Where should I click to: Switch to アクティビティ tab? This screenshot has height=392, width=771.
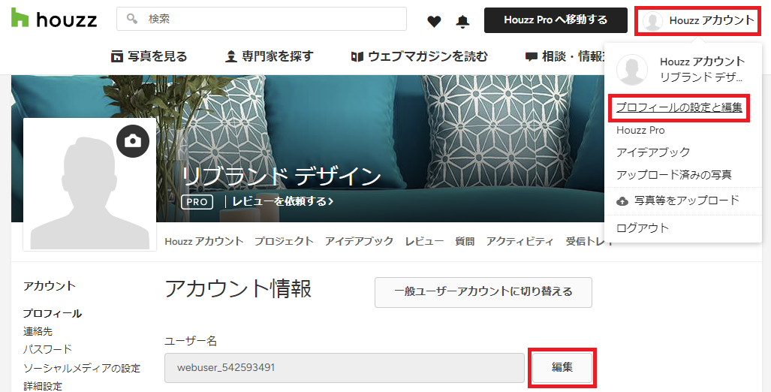520,242
